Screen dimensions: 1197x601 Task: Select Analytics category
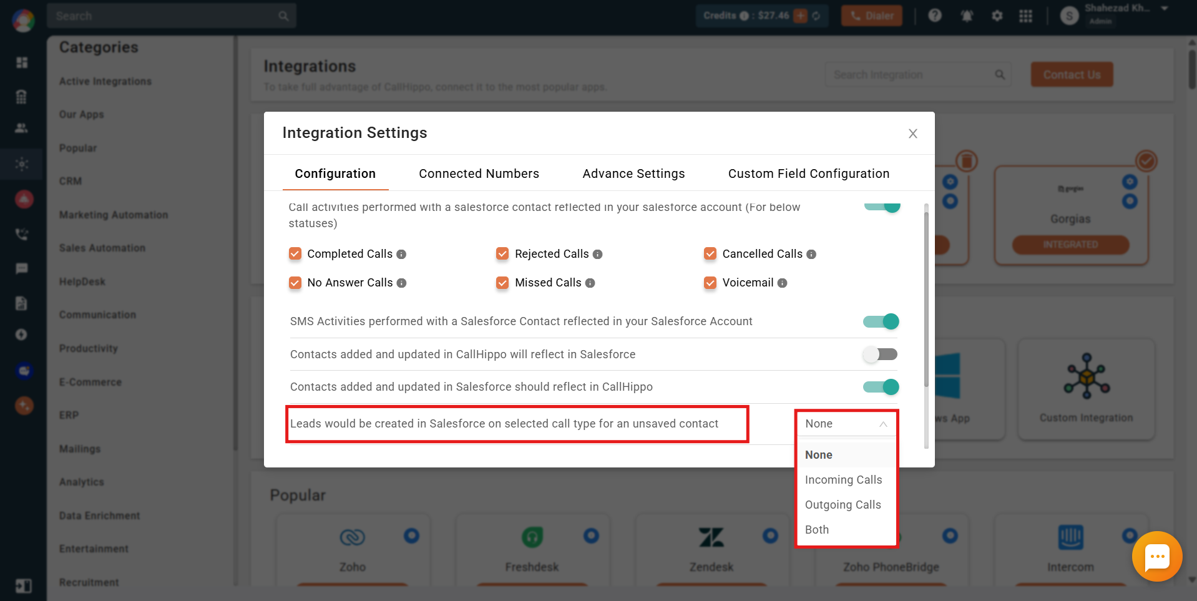pyautogui.click(x=82, y=482)
